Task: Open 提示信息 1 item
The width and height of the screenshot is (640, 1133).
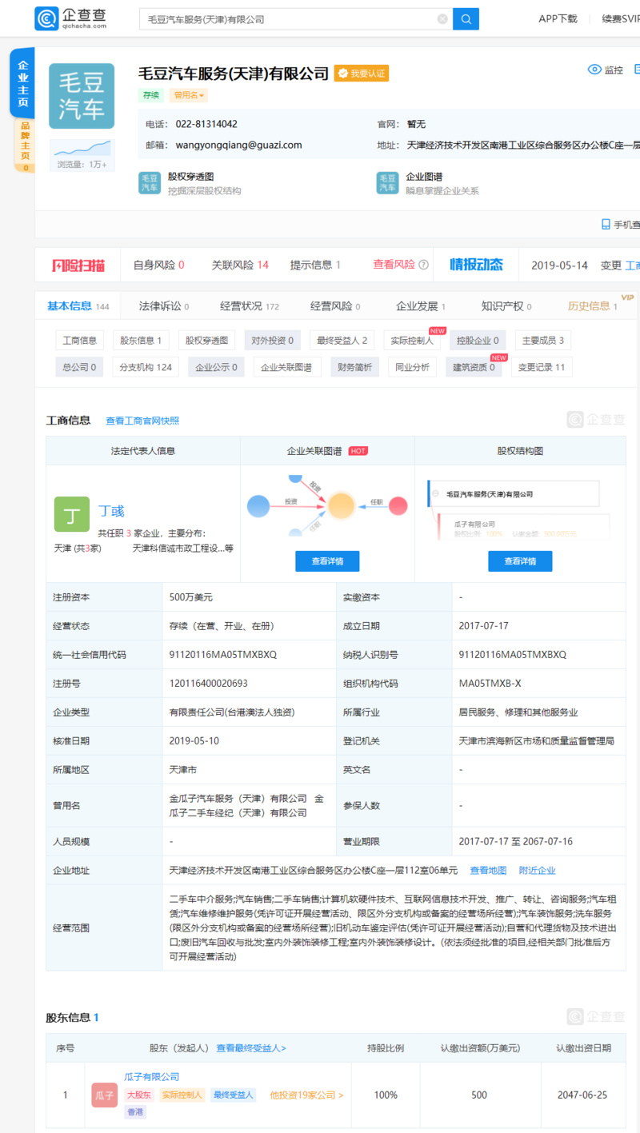Action: pos(315,265)
